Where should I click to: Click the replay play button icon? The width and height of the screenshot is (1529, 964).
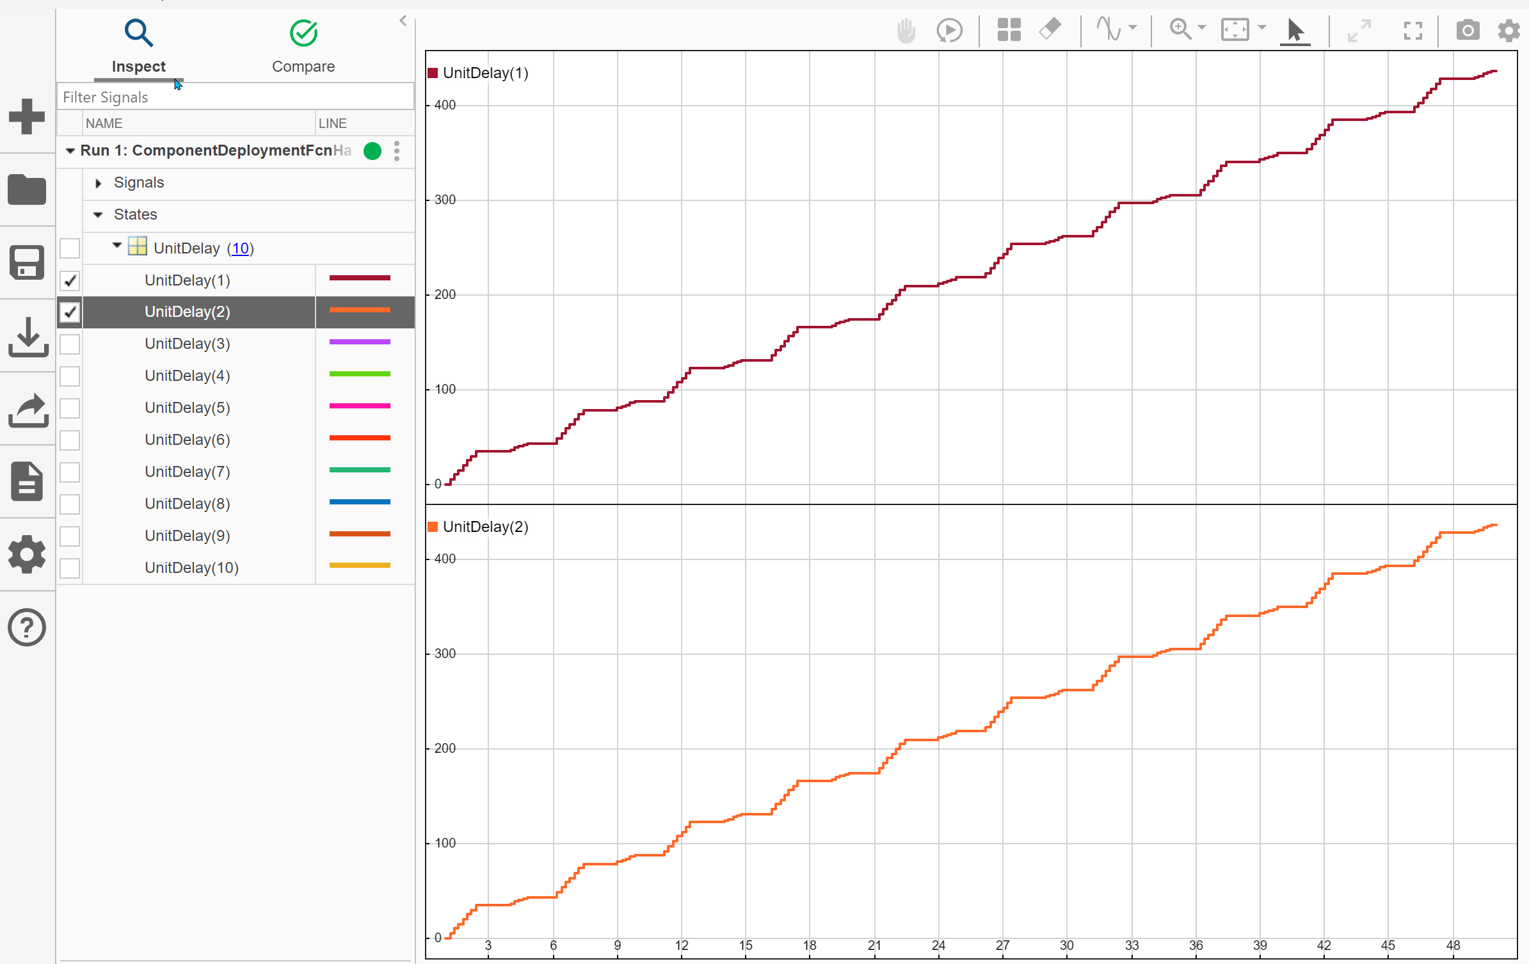click(x=949, y=29)
